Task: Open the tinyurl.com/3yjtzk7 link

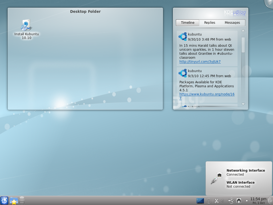Action: point(200,62)
